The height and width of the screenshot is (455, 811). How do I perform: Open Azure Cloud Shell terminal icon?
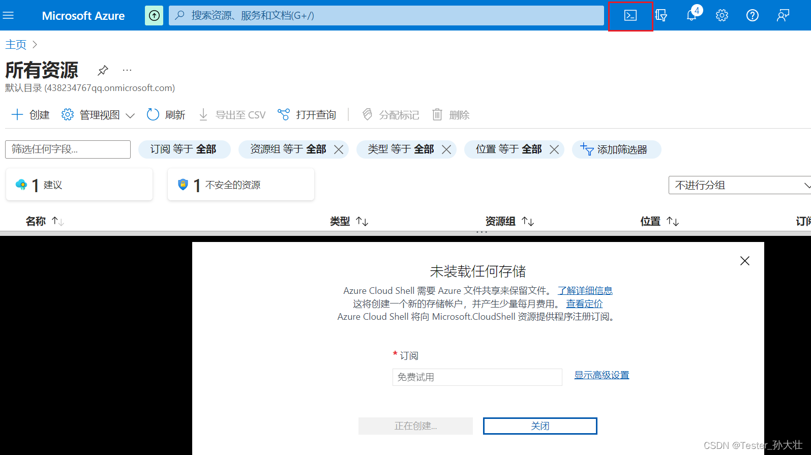630,16
